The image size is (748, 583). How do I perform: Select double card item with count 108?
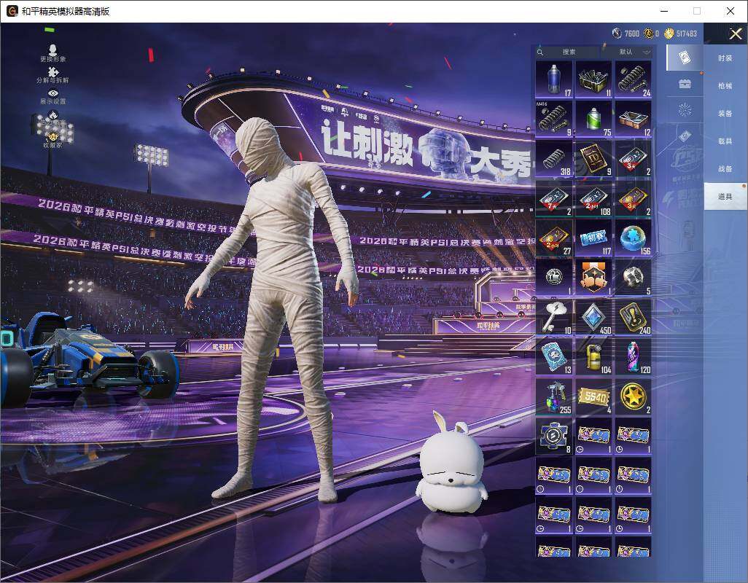pos(593,198)
